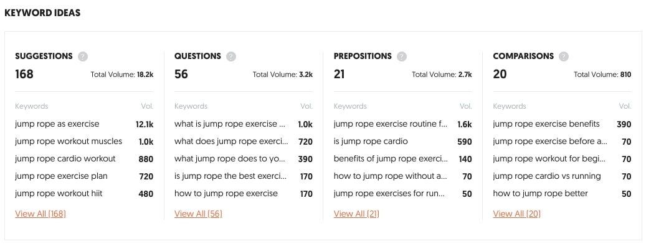Open View All (56) questions link

pyautogui.click(x=198, y=214)
